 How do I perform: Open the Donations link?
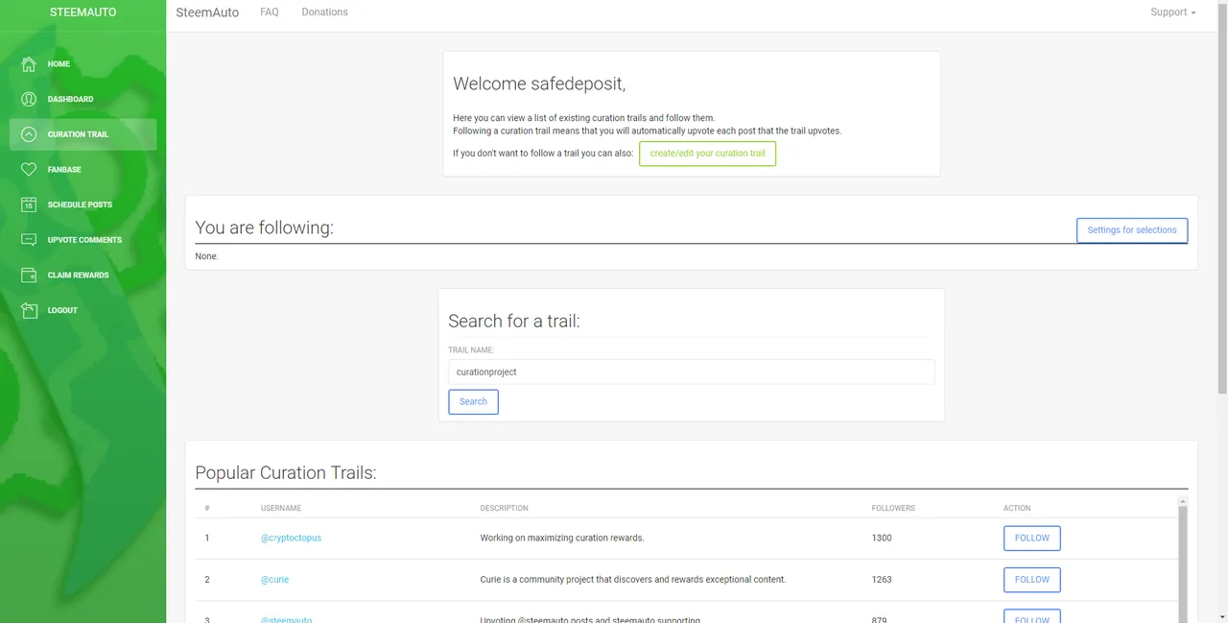[324, 12]
